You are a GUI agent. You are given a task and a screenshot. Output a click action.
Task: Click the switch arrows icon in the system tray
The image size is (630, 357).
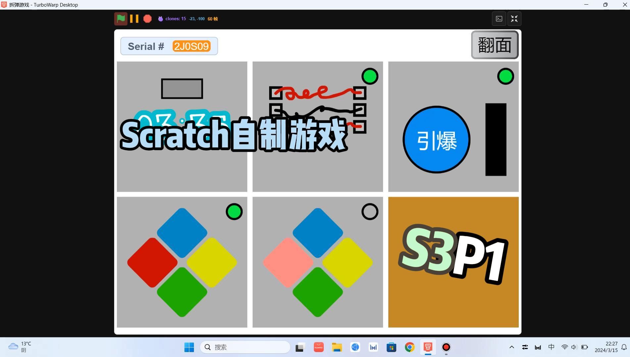[525, 347]
